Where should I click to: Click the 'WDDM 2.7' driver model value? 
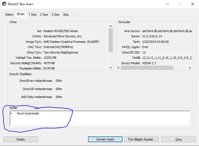click(149, 63)
